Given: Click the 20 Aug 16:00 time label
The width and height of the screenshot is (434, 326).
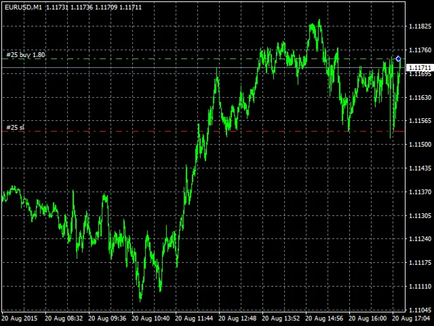Looking at the screenshot, I should pyautogui.click(x=368, y=319).
